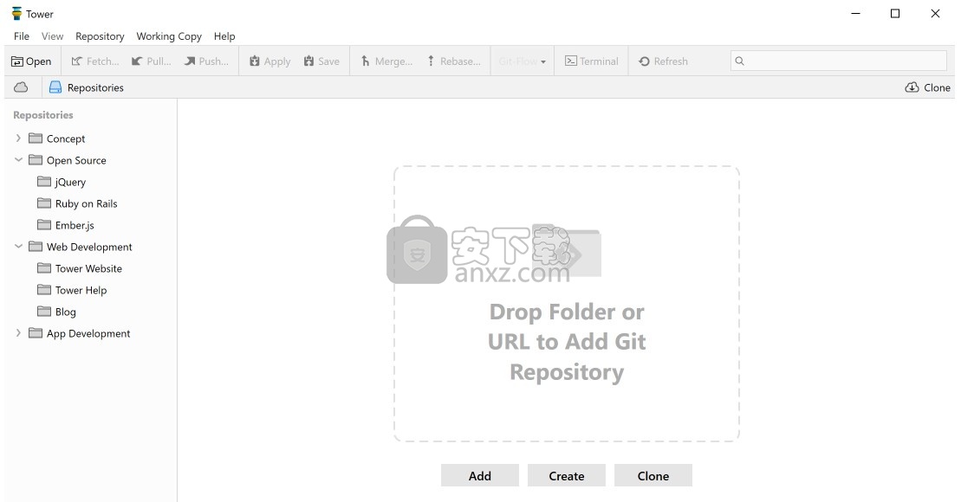Open the Terminal from toolbar
961x502 pixels.
click(592, 61)
